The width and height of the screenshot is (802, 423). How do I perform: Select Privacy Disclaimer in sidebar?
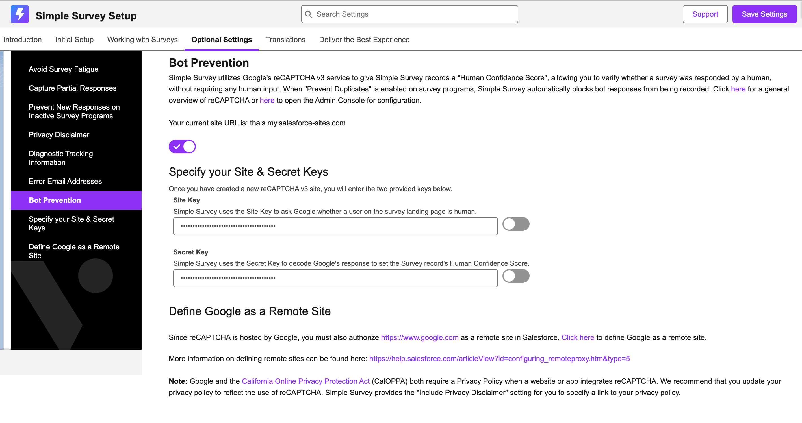coord(59,135)
